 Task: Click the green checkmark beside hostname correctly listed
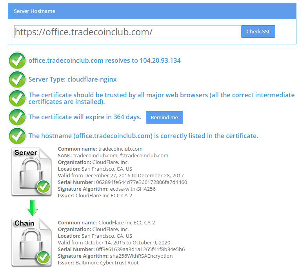coord(17,136)
